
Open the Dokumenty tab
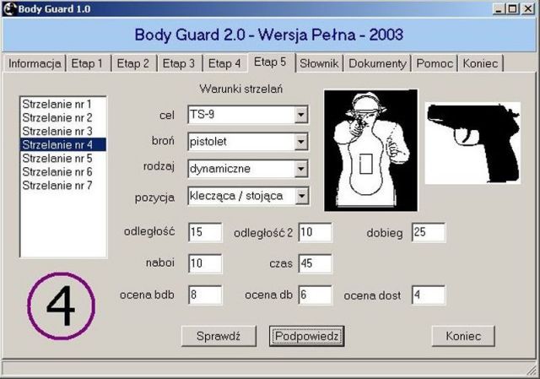377,63
